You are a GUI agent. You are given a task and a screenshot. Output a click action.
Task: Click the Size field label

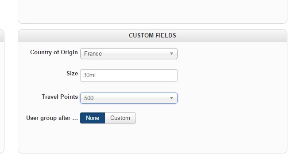(72, 73)
